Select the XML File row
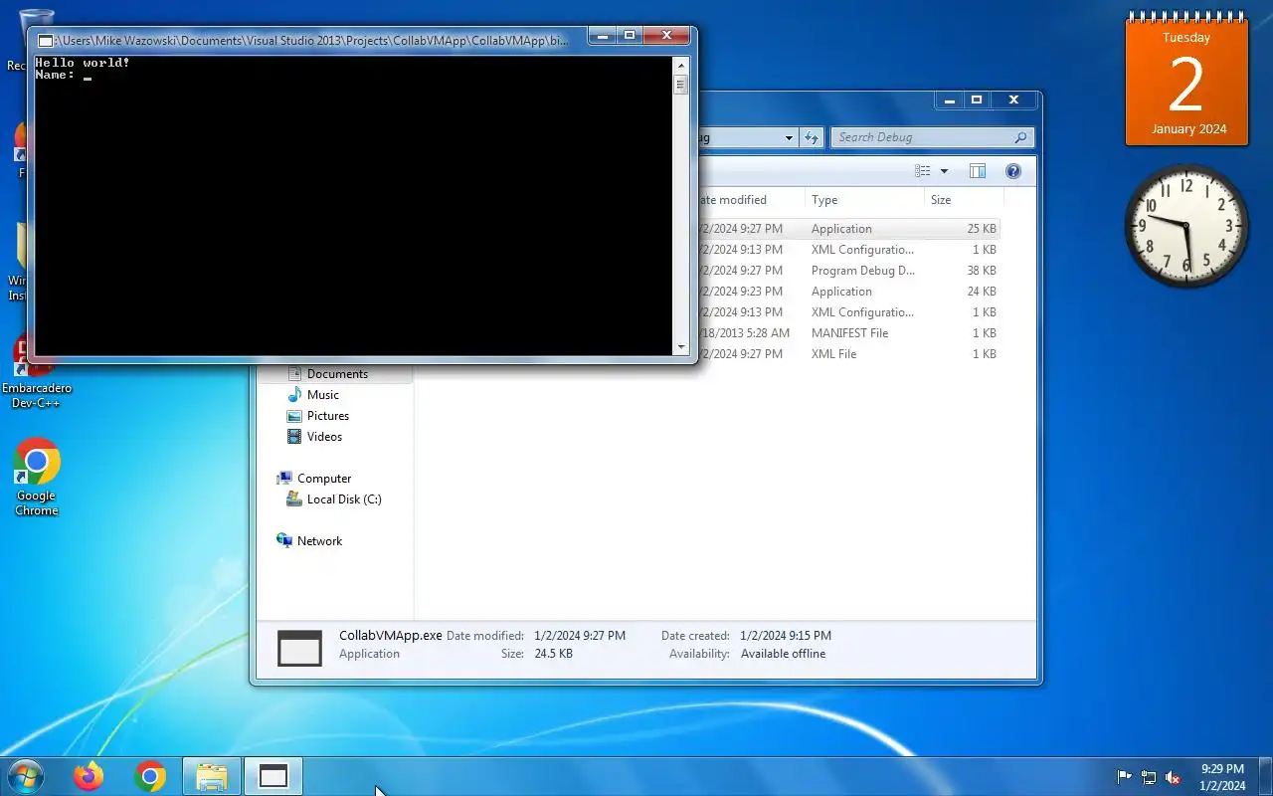This screenshot has height=796, width=1273. click(x=847, y=354)
